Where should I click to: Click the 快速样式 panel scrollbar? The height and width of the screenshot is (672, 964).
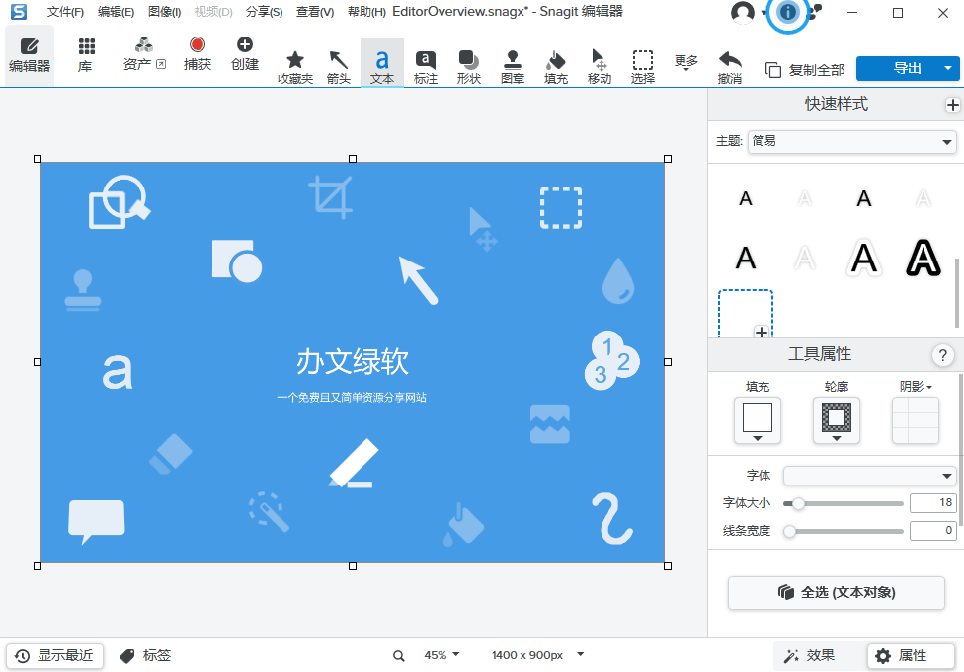[957, 294]
